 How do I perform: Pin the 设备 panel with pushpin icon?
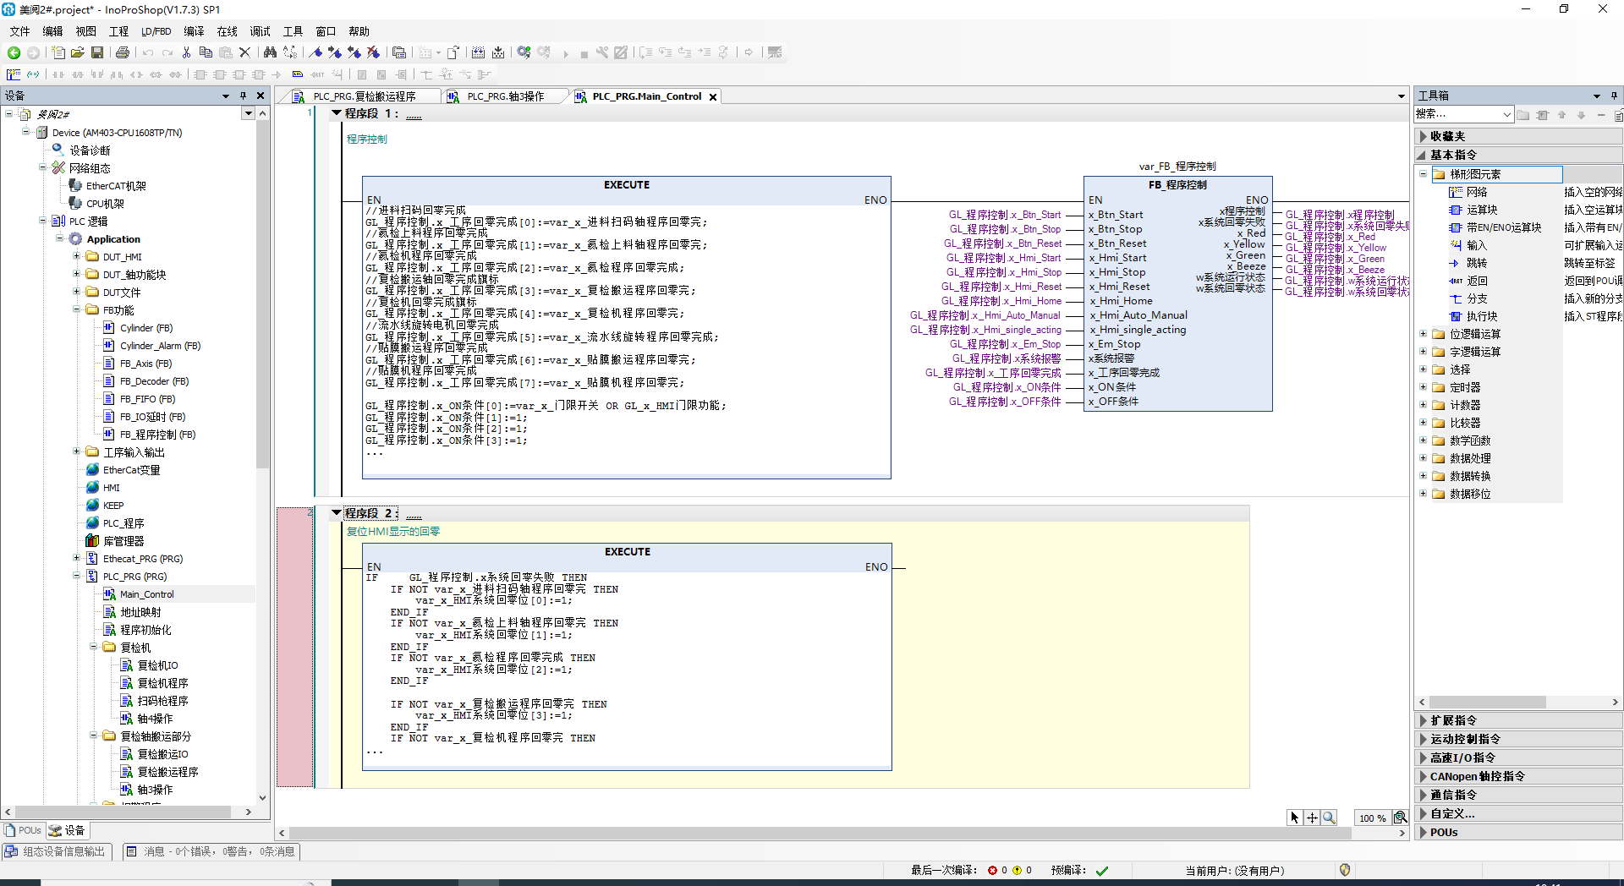click(x=243, y=96)
